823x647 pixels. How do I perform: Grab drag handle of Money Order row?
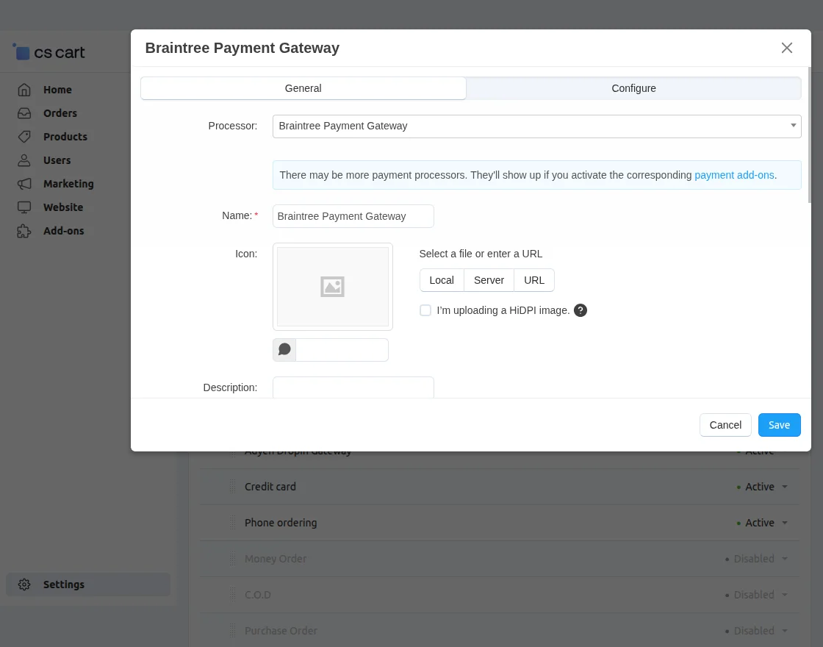(x=232, y=559)
